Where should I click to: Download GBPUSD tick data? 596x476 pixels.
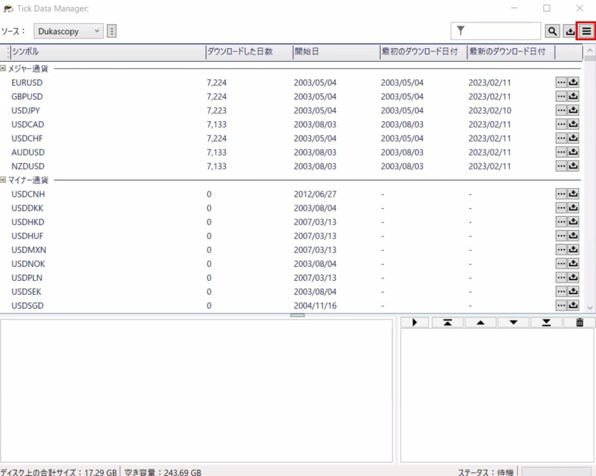573,96
